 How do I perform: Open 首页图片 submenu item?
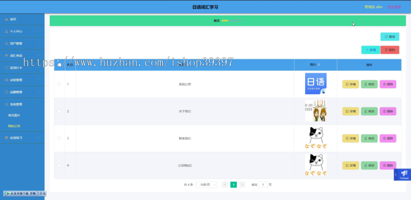[x=14, y=115]
